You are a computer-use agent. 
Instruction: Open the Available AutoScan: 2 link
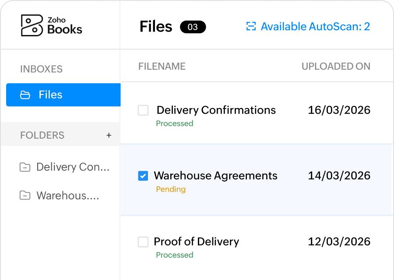click(x=308, y=26)
